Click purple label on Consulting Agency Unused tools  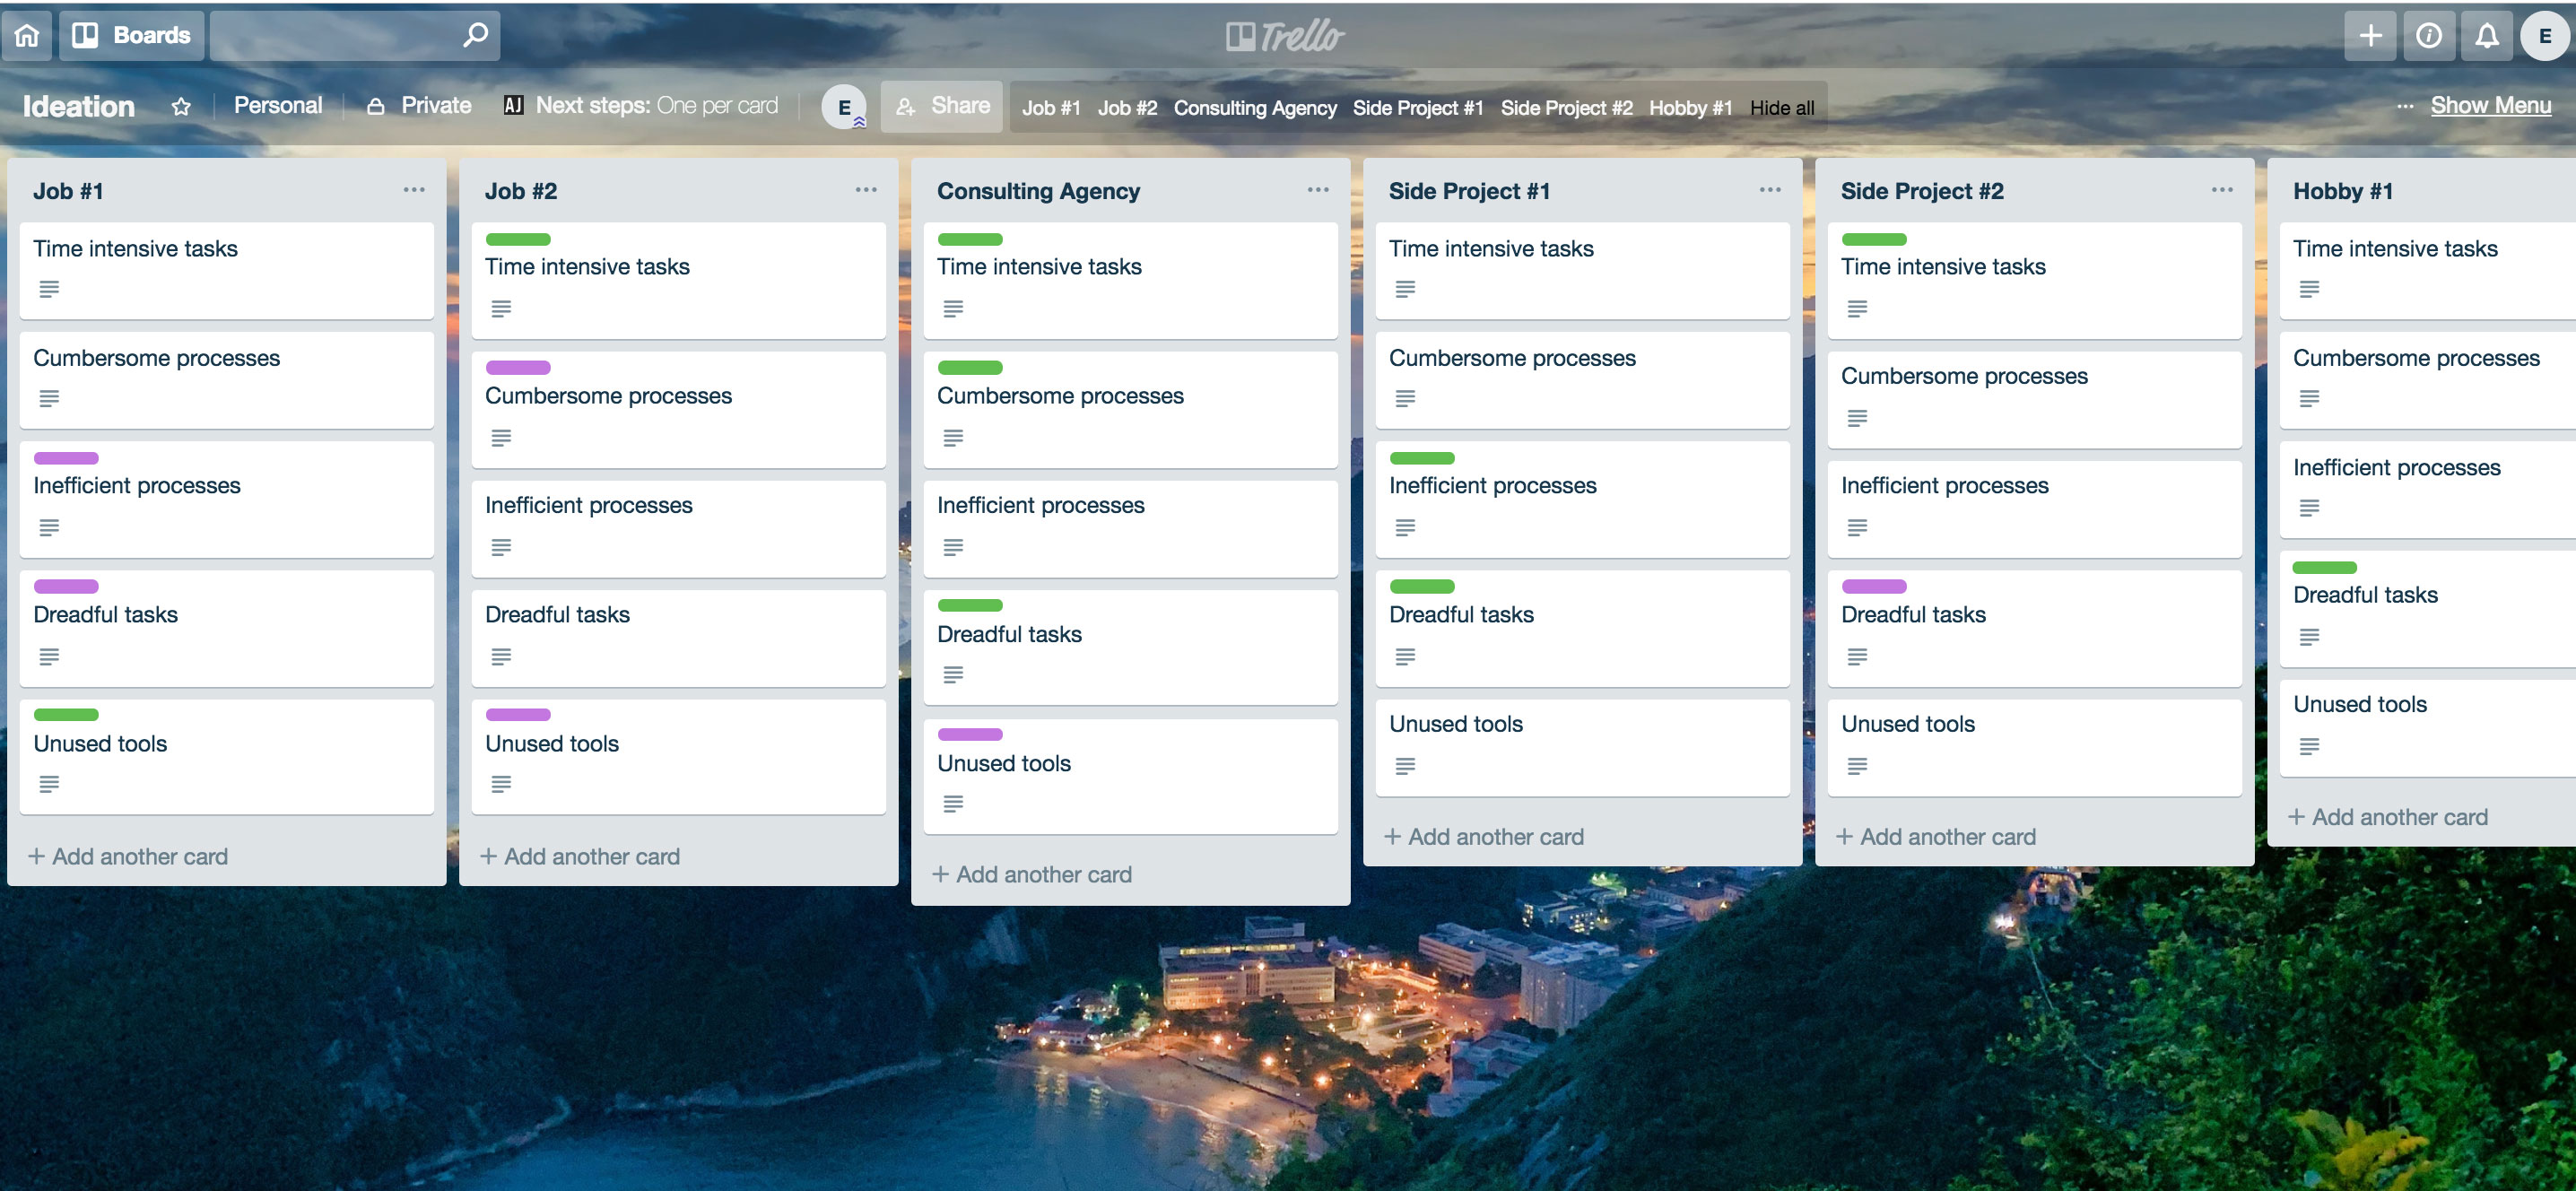(970, 735)
